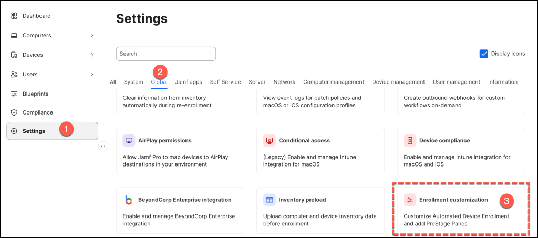Click the Dashboard icon in sidebar

point(14,16)
